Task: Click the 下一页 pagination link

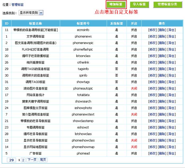Action: click(x=32, y=160)
